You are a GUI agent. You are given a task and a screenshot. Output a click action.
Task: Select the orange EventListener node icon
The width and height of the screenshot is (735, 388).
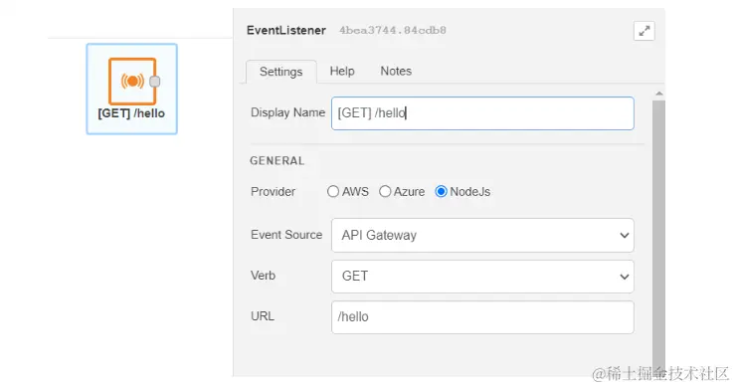click(132, 82)
